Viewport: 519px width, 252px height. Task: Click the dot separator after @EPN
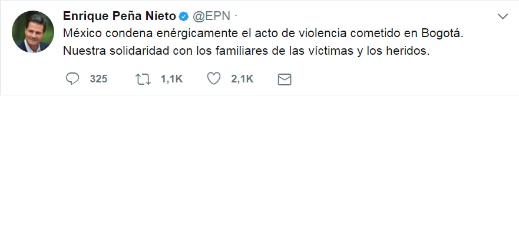236,15
